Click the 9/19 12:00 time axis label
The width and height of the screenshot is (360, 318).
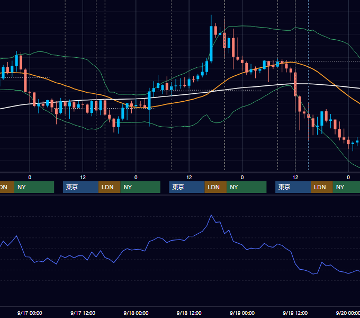(295, 313)
